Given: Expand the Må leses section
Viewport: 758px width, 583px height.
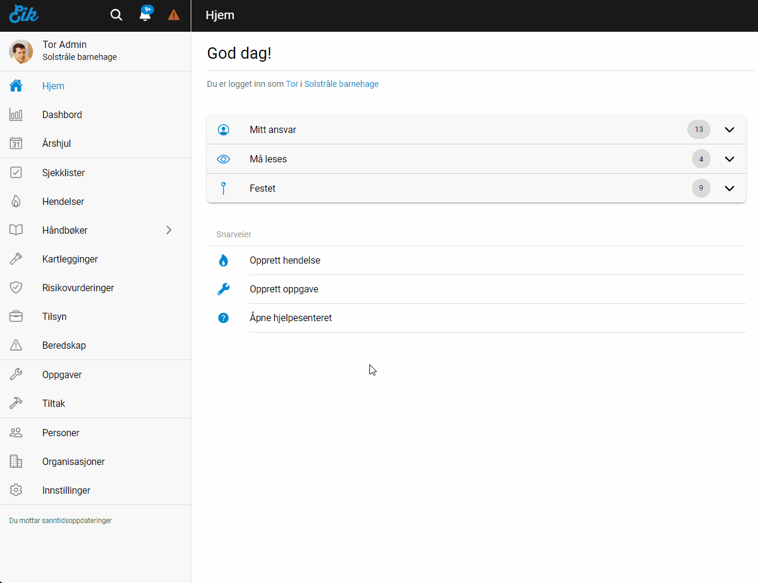Looking at the screenshot, I should tap(729, 159).
